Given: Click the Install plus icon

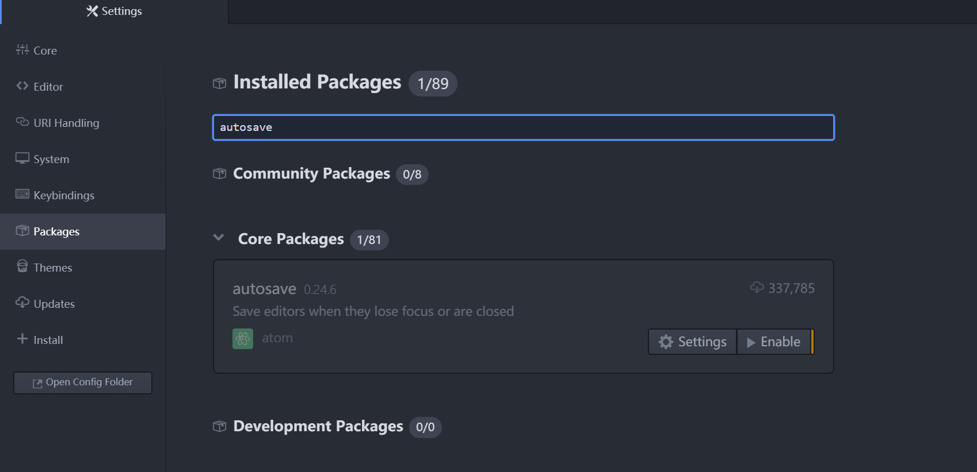Looking at the screenshot, I should 22,339.
